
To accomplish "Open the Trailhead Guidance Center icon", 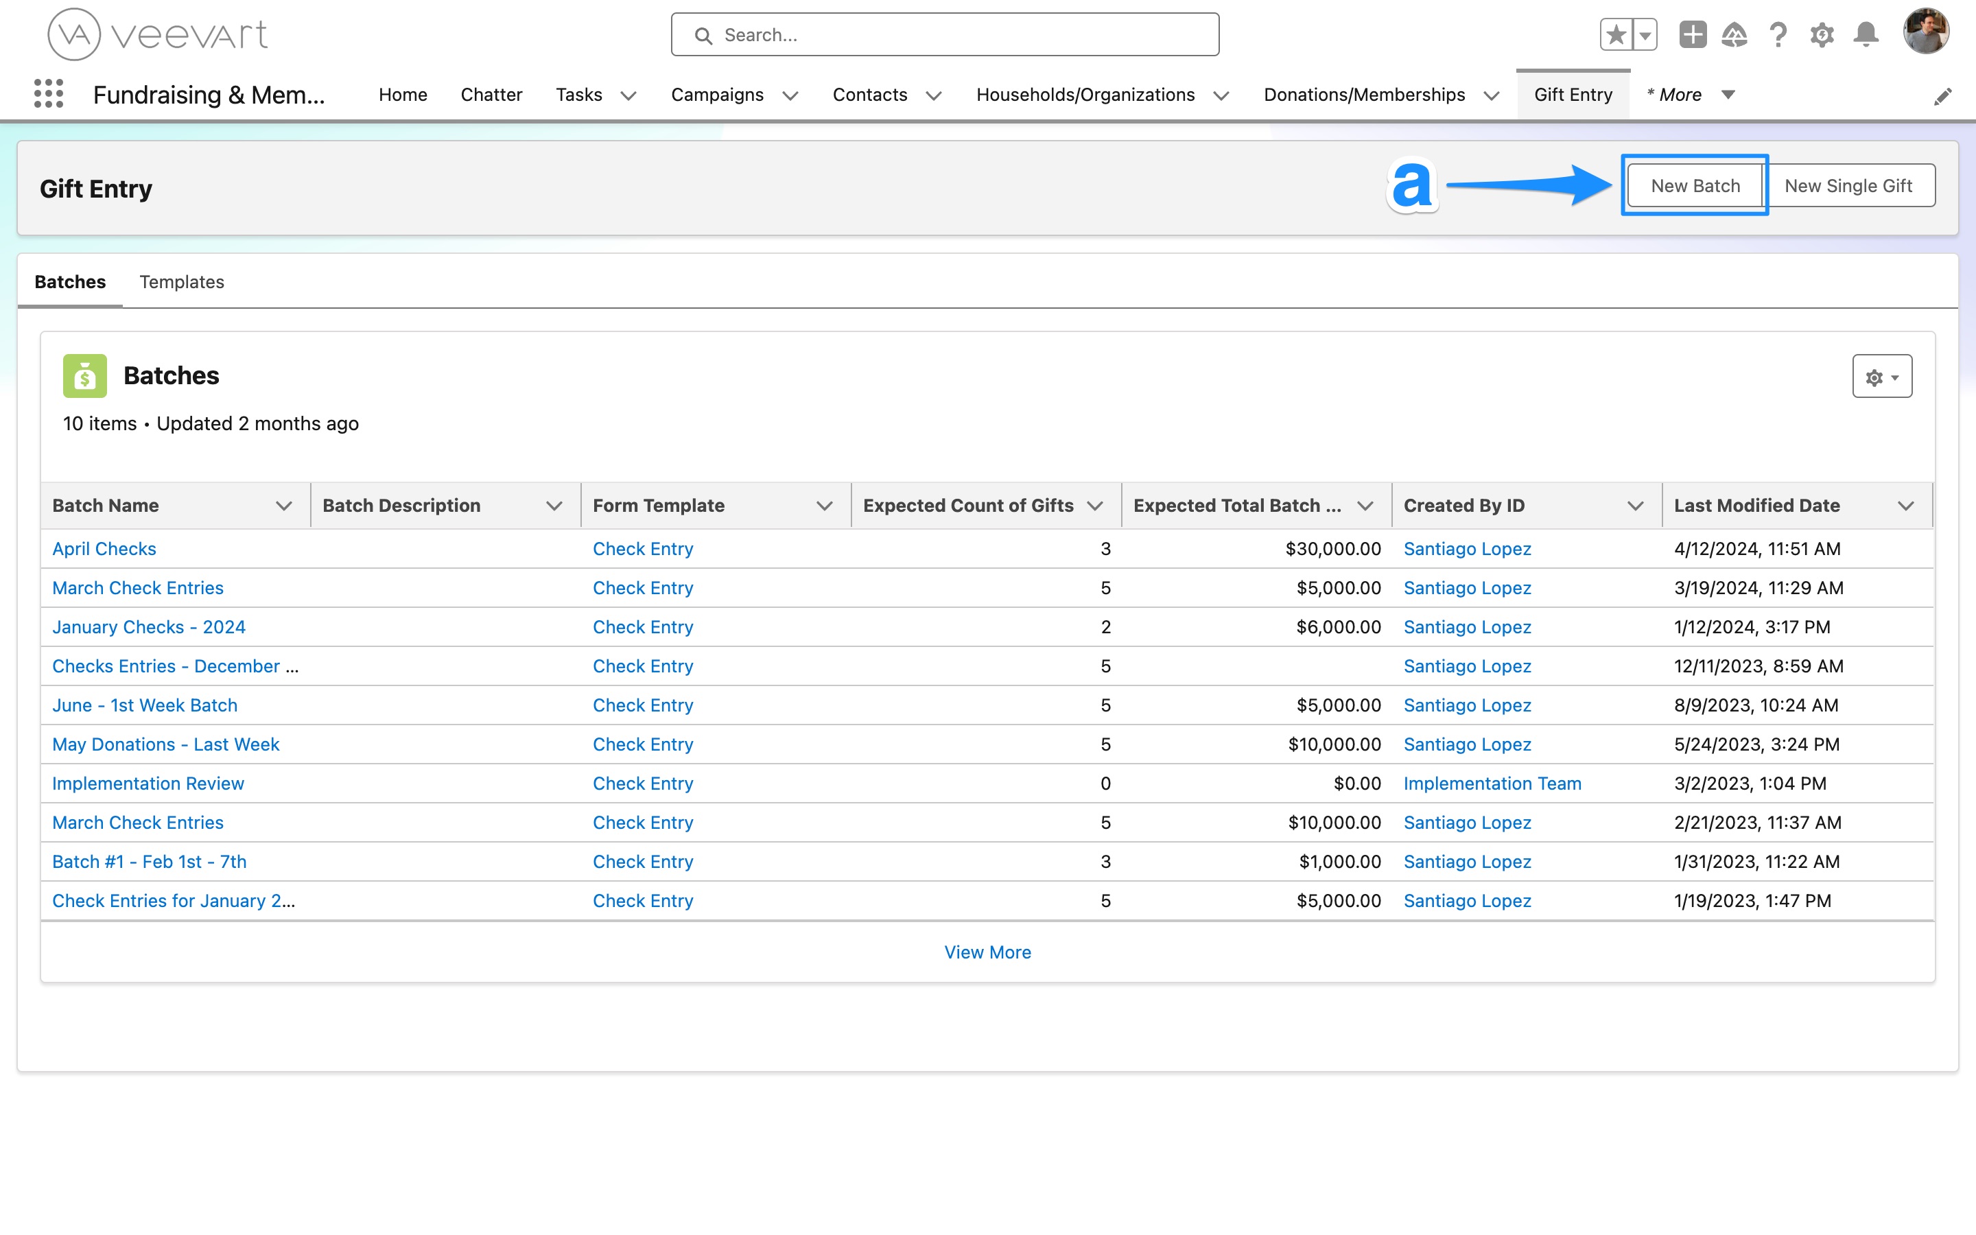I will [1736, 34].
